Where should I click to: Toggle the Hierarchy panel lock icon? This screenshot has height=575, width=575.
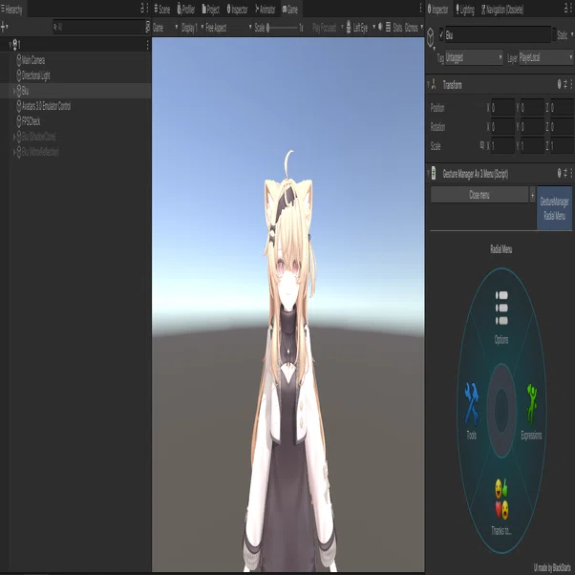(x=142, y=9)
